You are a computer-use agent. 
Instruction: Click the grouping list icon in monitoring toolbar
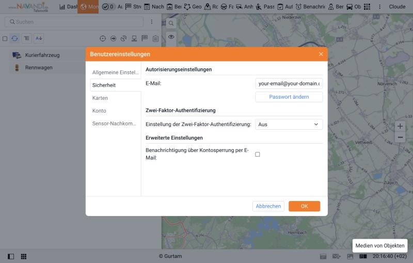click(27, 38)
